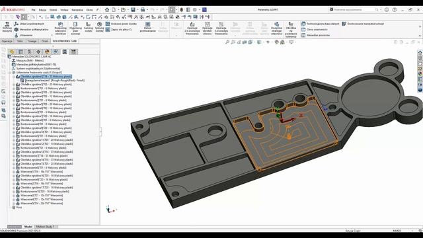Open the search type dropdown beside magnifier
The image size is (423, 238).
click(x=381, y=10)
